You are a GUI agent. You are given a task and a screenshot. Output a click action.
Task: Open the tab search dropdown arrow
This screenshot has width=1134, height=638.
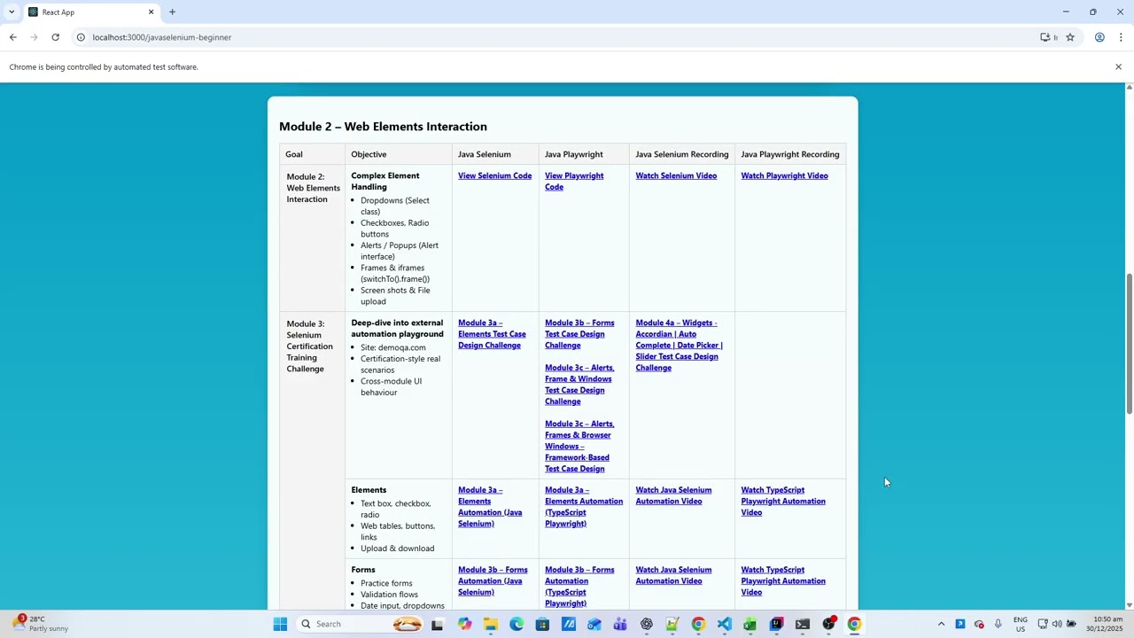coord(11,12)
